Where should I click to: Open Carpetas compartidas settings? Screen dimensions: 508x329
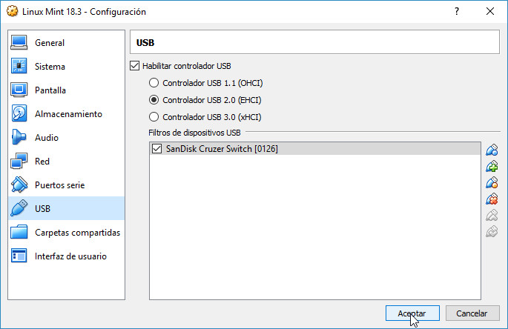77,233
